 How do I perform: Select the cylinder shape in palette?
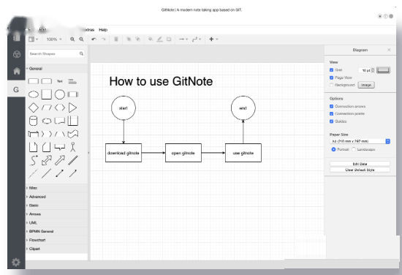(34, 121)
